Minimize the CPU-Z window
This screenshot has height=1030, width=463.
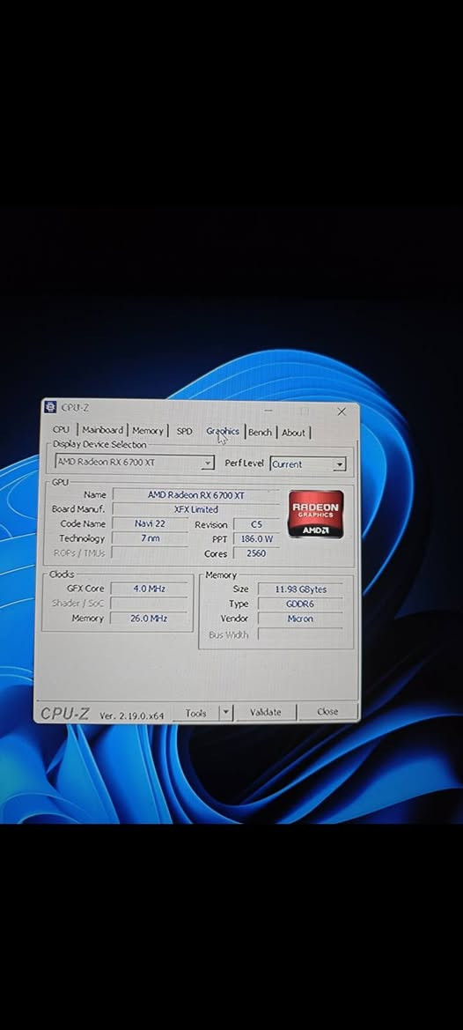click(x=270, y=411)
